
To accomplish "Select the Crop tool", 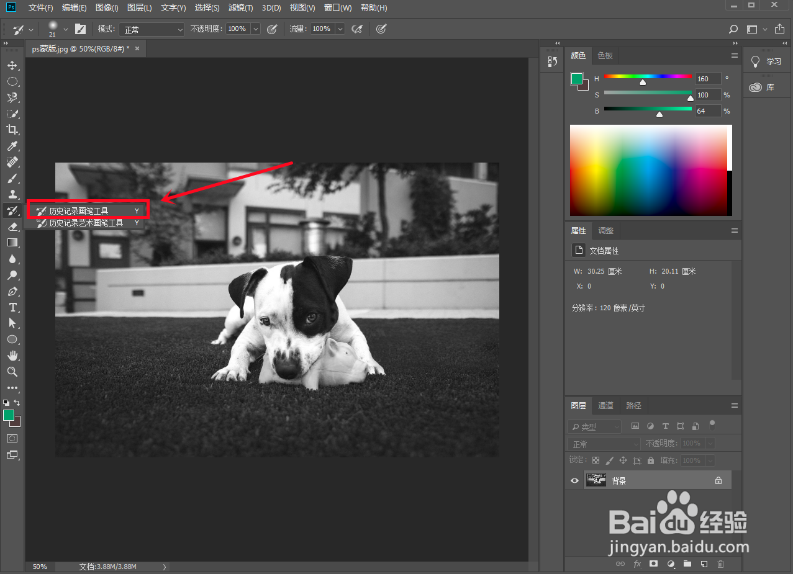I will click(12, 130).
